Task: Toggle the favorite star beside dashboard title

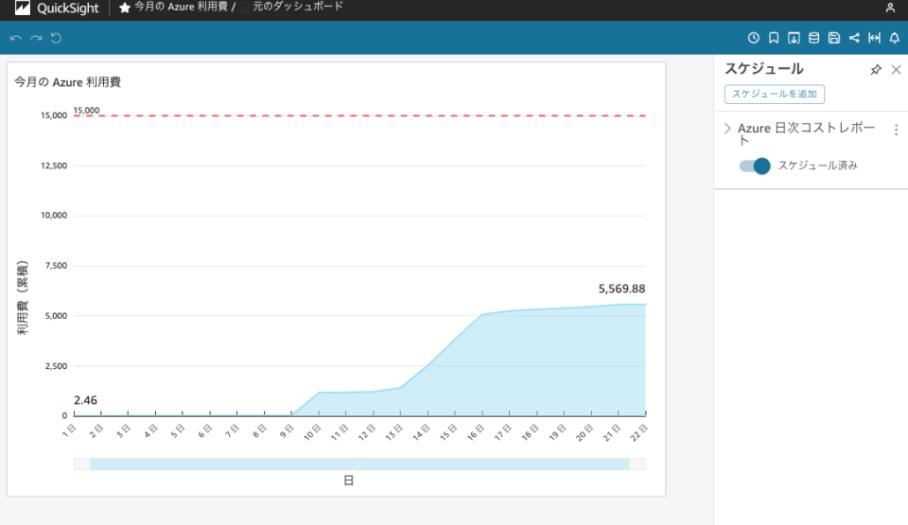Action: pos(125,8)
